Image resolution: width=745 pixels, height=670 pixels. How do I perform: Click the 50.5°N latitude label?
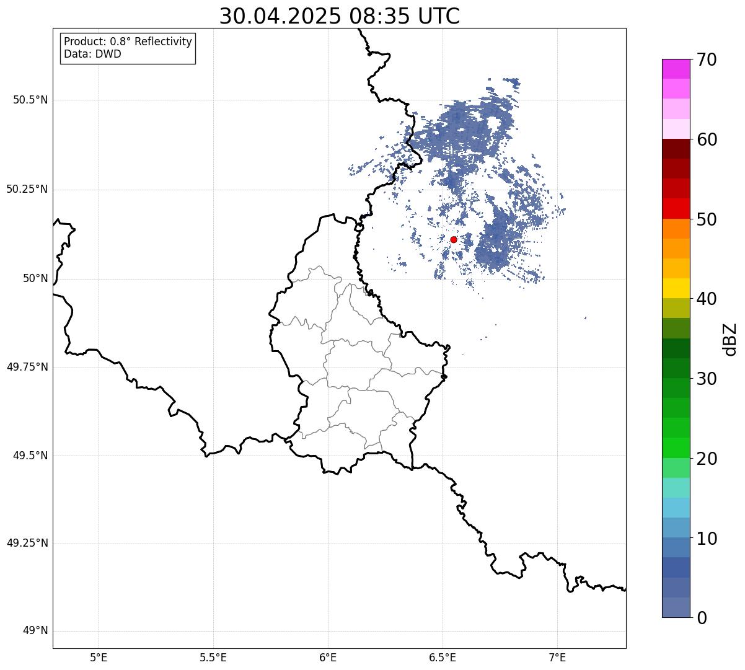click(x=30, y=100)
